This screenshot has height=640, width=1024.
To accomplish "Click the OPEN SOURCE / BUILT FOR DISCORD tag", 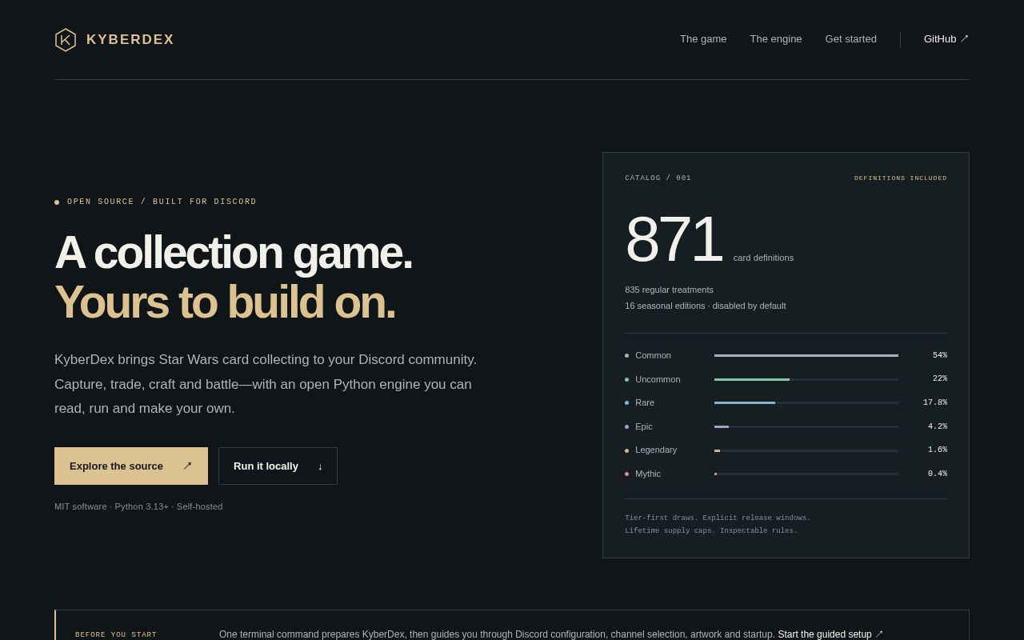I will click(x=162, y=202).
